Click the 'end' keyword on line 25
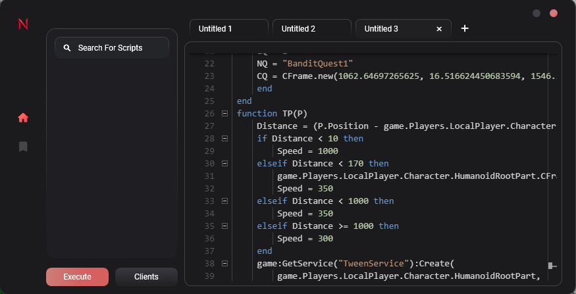576x294 pixels. pos(244,101)
